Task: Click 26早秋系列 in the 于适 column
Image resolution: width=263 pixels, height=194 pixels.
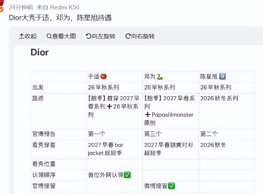Action: point(104,87)
